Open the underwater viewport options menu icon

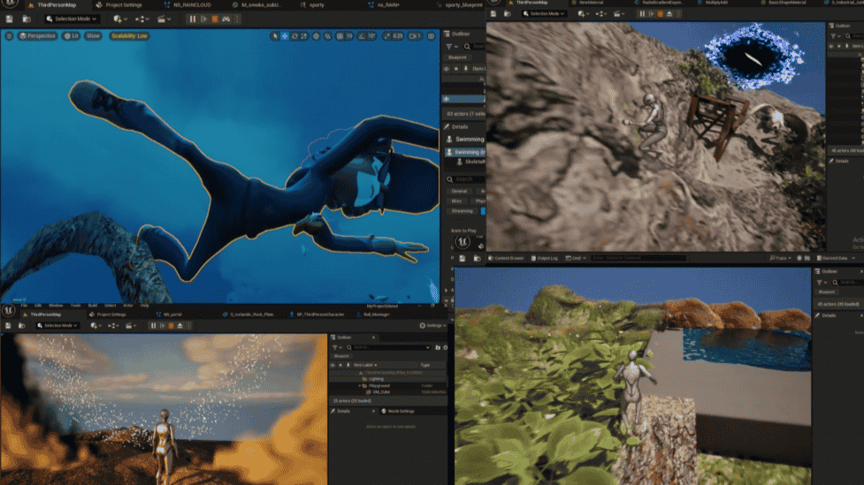[x=10, y=36]
